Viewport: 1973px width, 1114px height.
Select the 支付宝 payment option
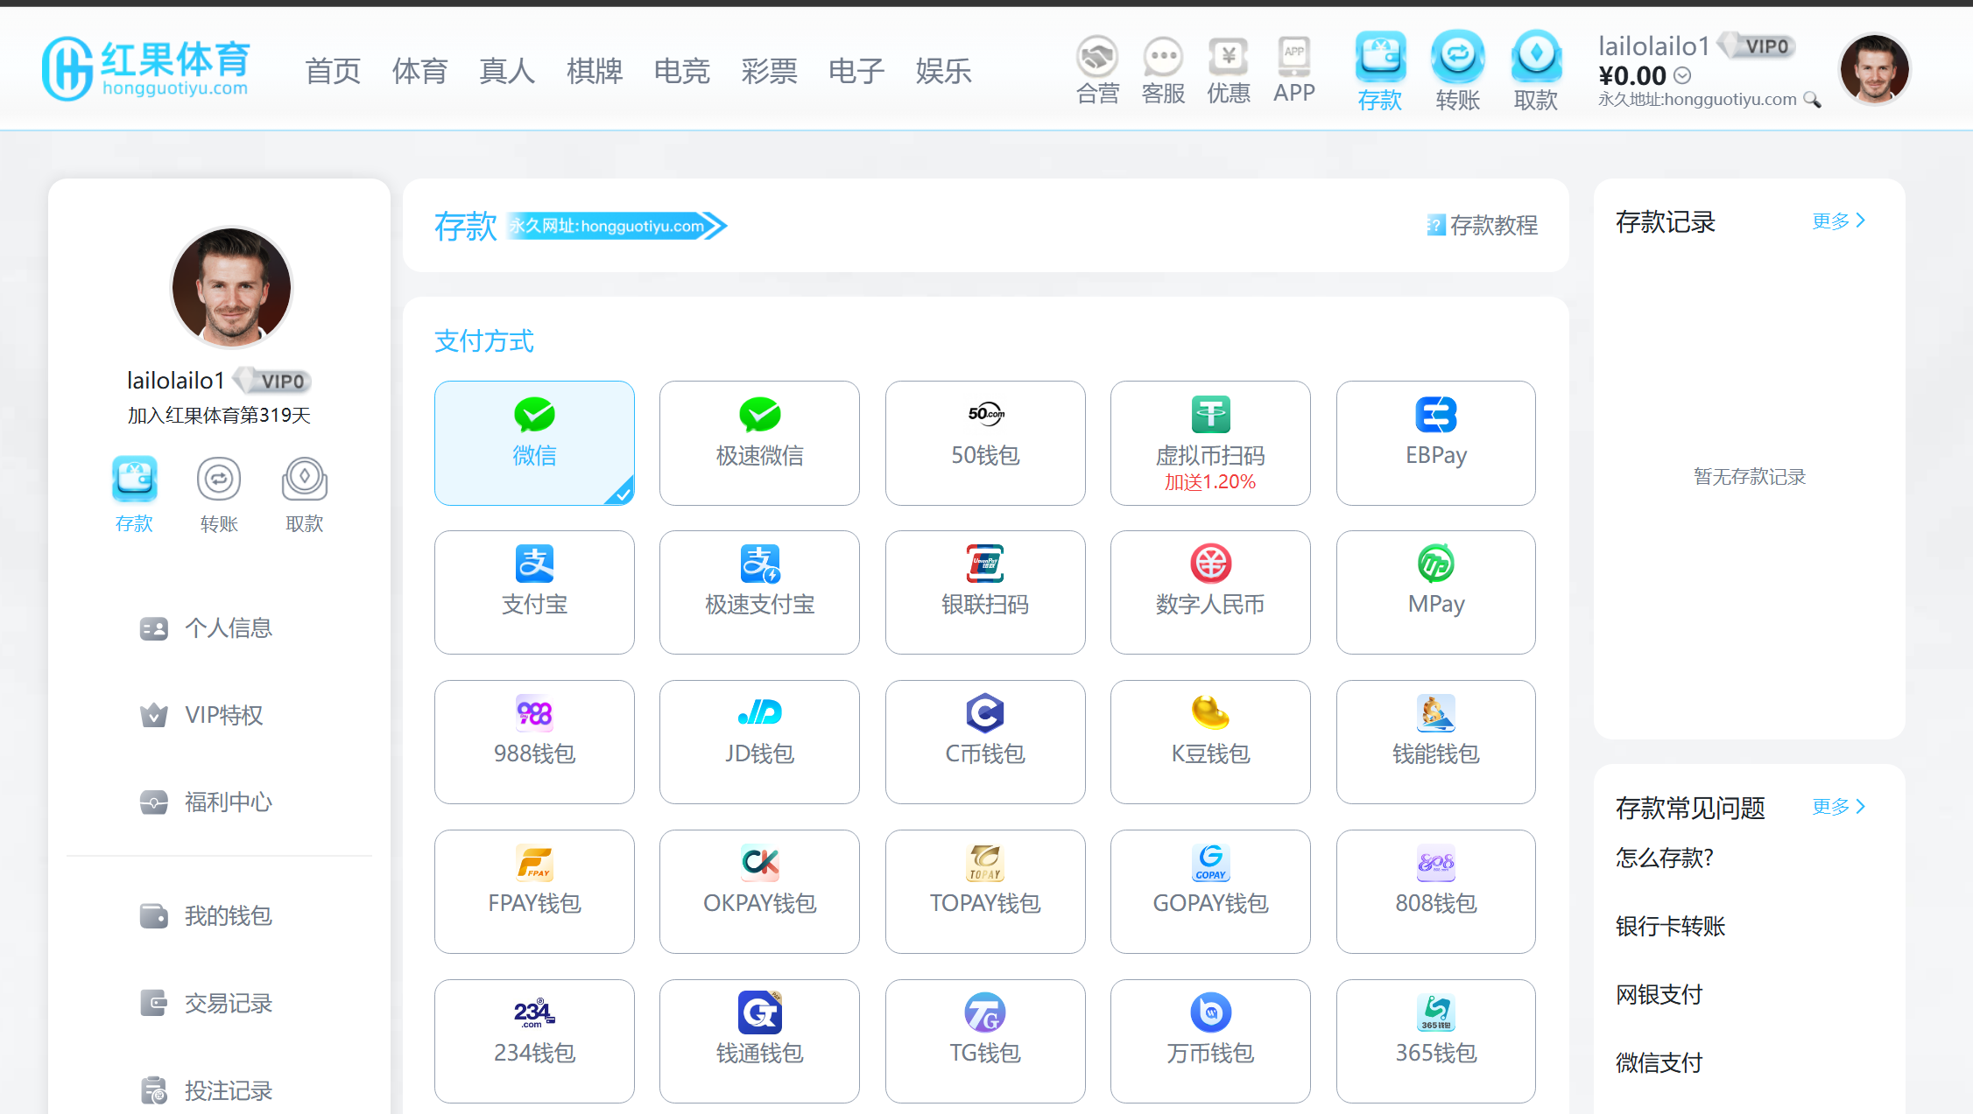click(534, 592)
